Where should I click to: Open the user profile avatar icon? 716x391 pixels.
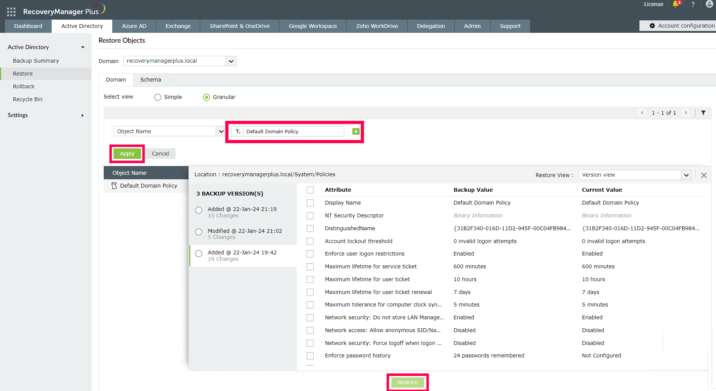click(709, 4)
